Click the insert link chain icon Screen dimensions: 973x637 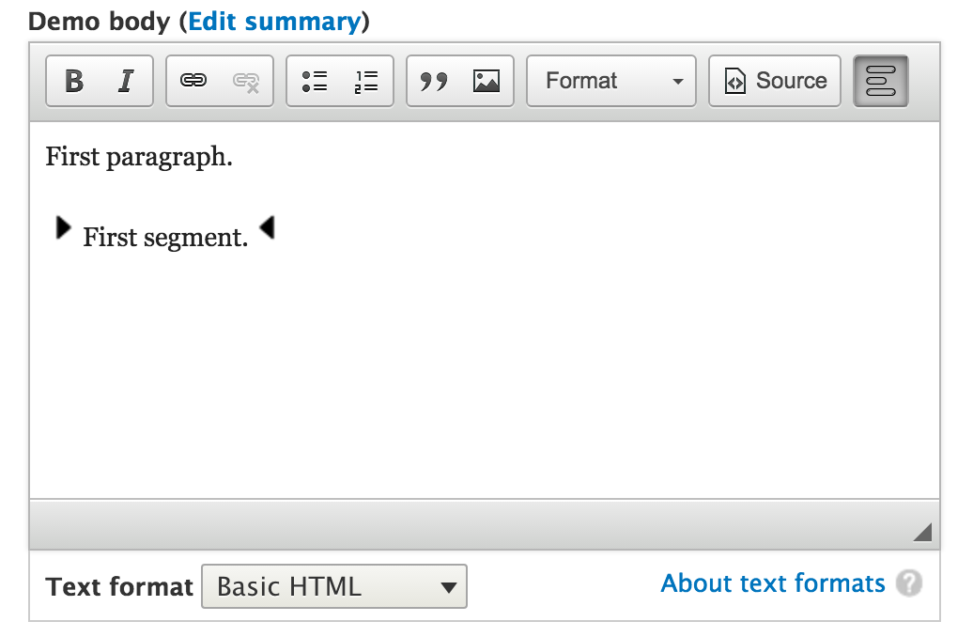point(193,81)
